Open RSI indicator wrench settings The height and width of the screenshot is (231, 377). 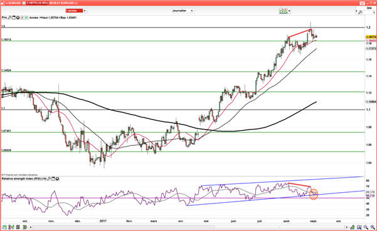tap(49, 178)
